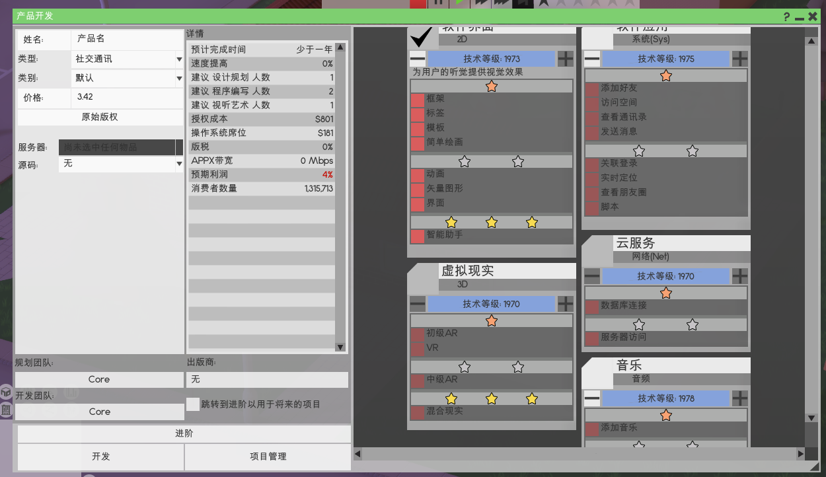The height and width of the screenshot is (477, 826).
Task: Click minus beside 技术等级: 1975
Action: coord(592,59)
